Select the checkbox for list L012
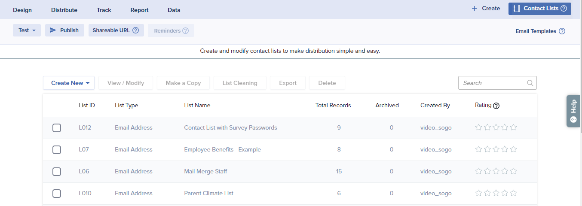Image resolution: width=582 pixels, height=206 pixels. tap(57, 128)
